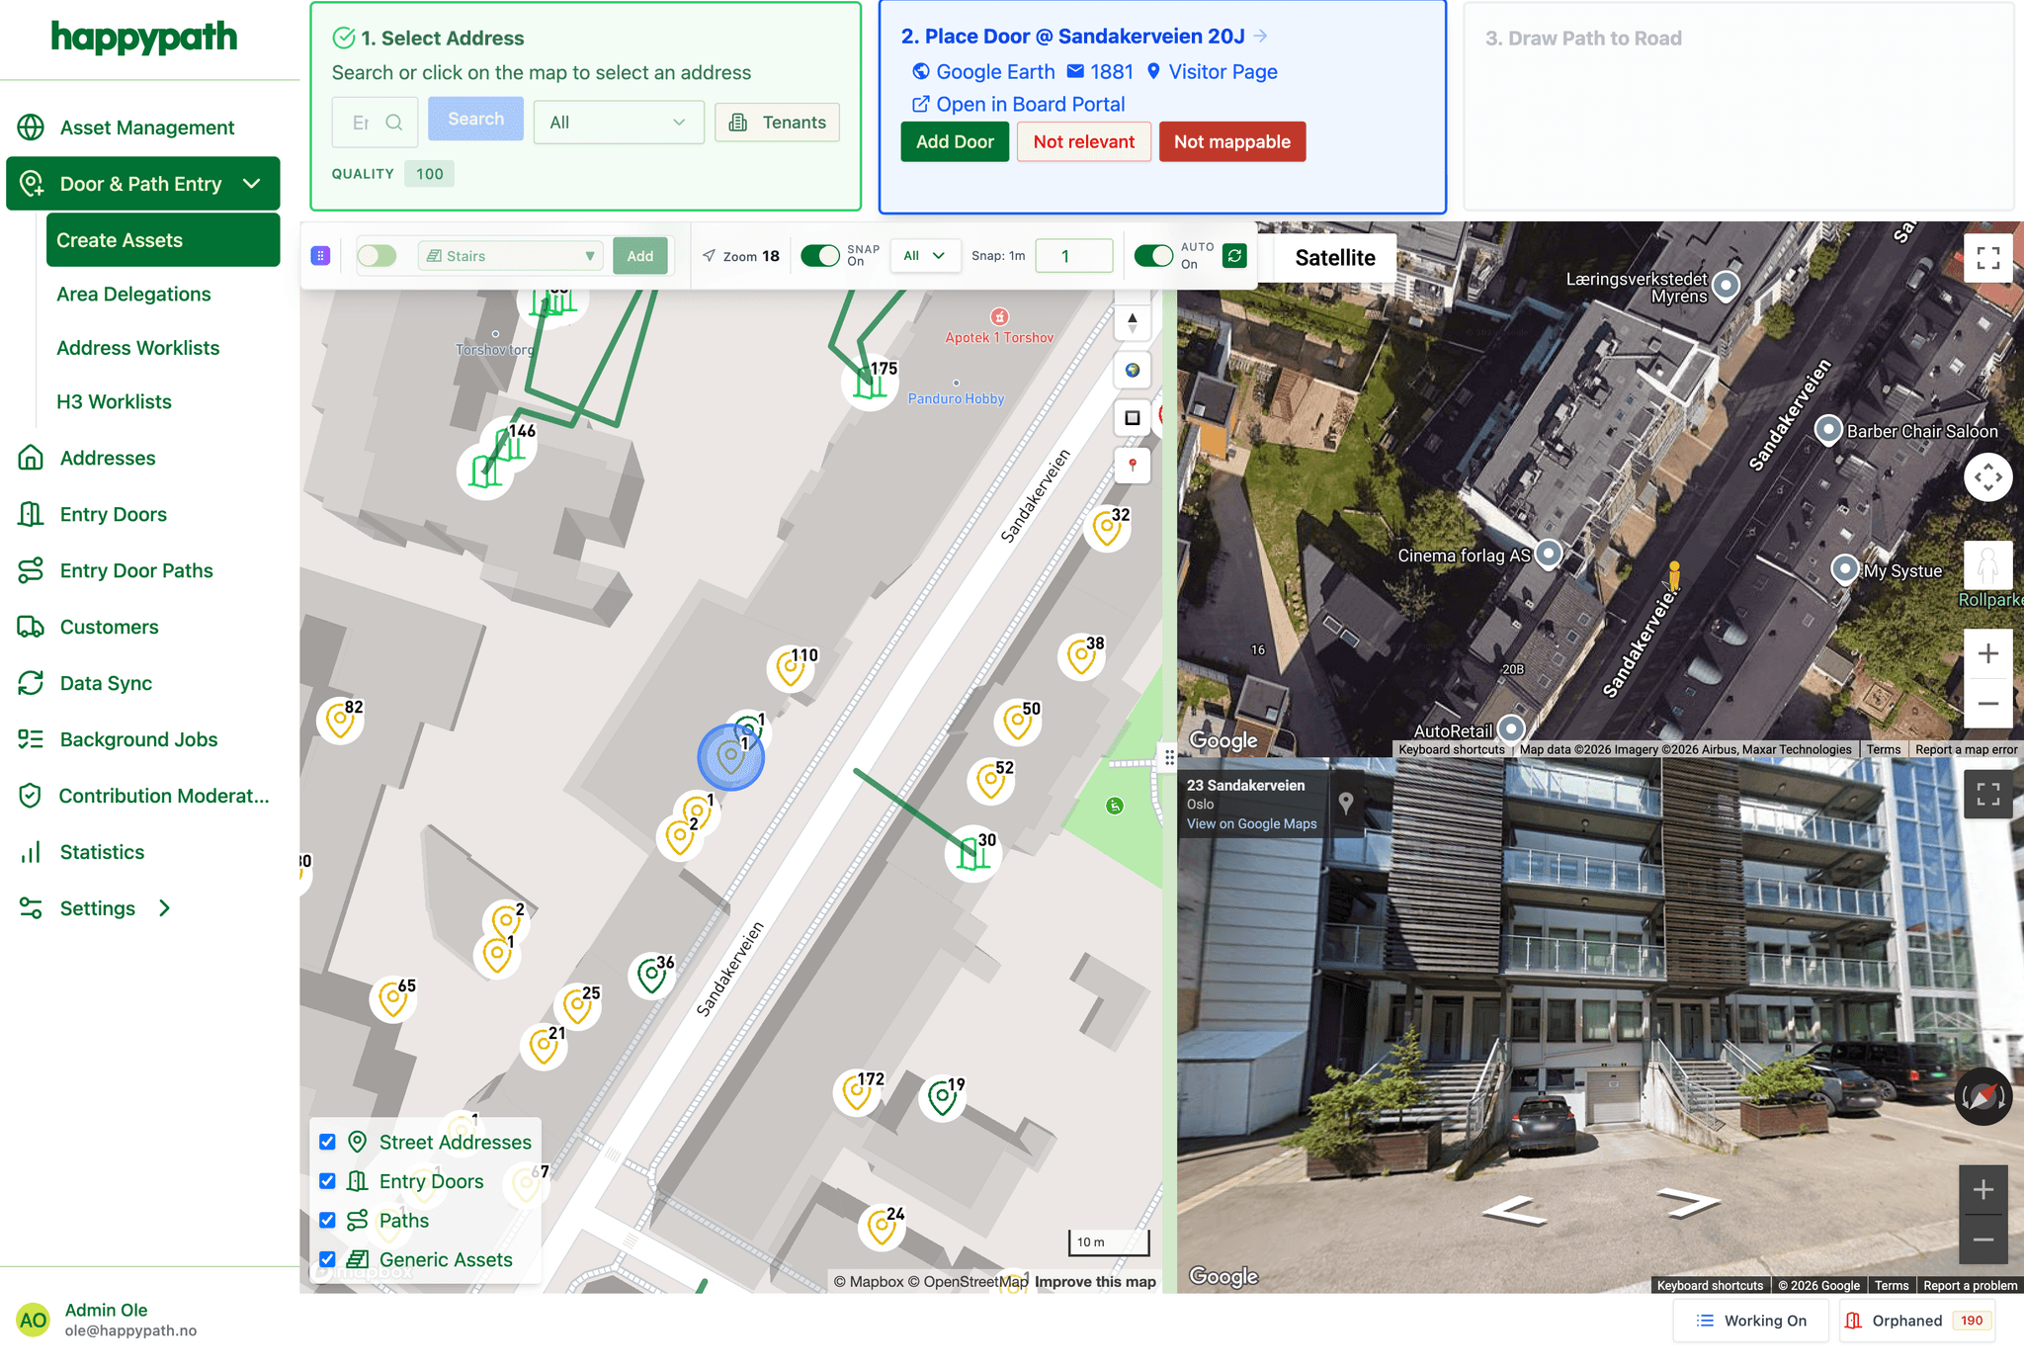
Task: Open H3 Worklists page
Action: coord(114,402)
